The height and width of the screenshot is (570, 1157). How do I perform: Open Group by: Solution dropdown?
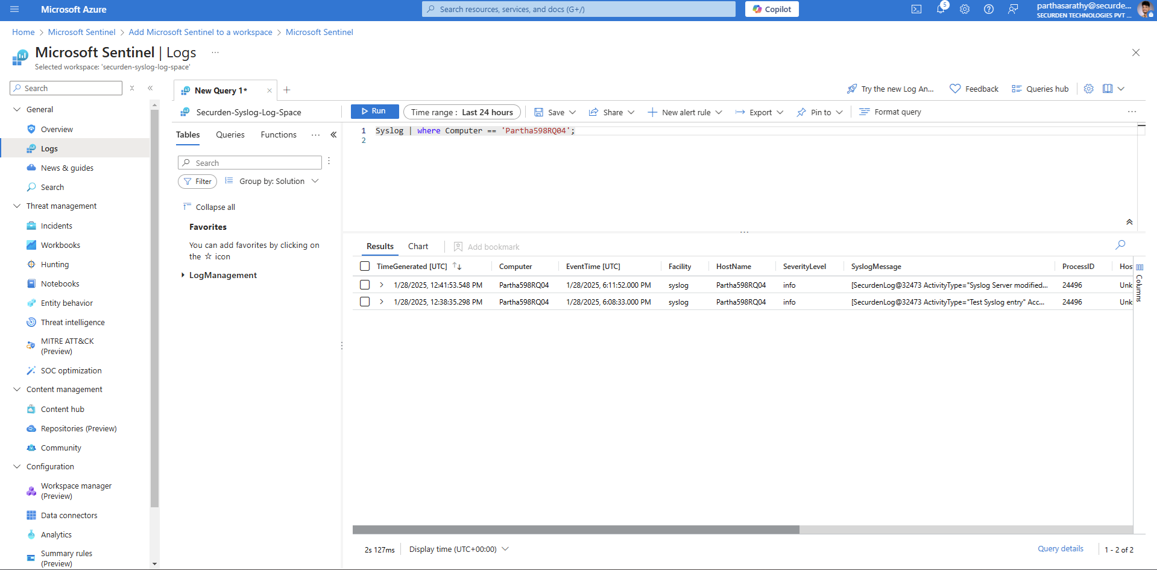click(272, 181)
